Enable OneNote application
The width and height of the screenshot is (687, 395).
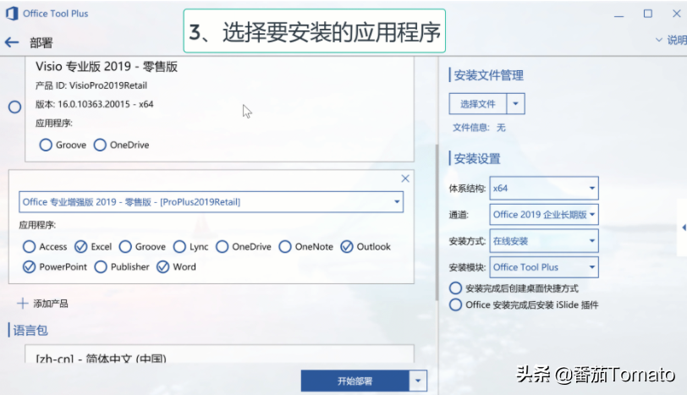click(285, 246)
